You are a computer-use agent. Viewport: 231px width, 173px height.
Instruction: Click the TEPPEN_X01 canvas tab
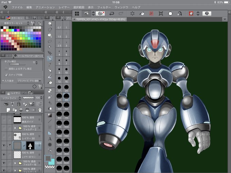point(100,19)
